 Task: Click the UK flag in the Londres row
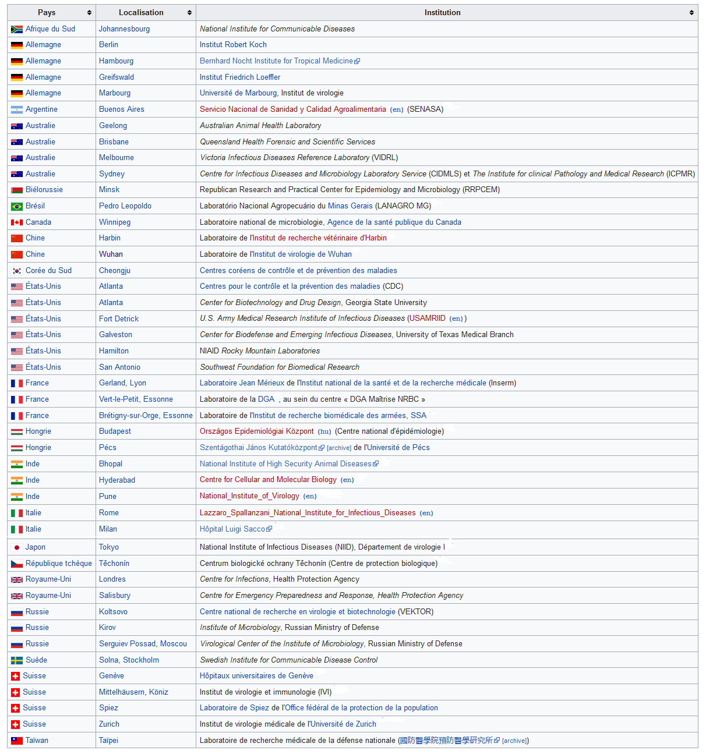(17, 579)
